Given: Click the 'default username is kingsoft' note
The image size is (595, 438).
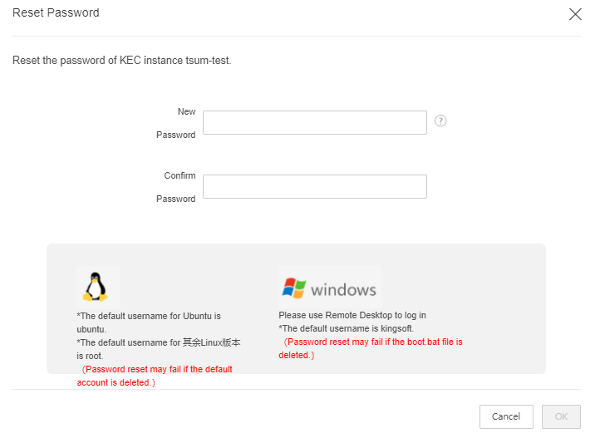Looking at the screenshot, I should tap(346, 328).
